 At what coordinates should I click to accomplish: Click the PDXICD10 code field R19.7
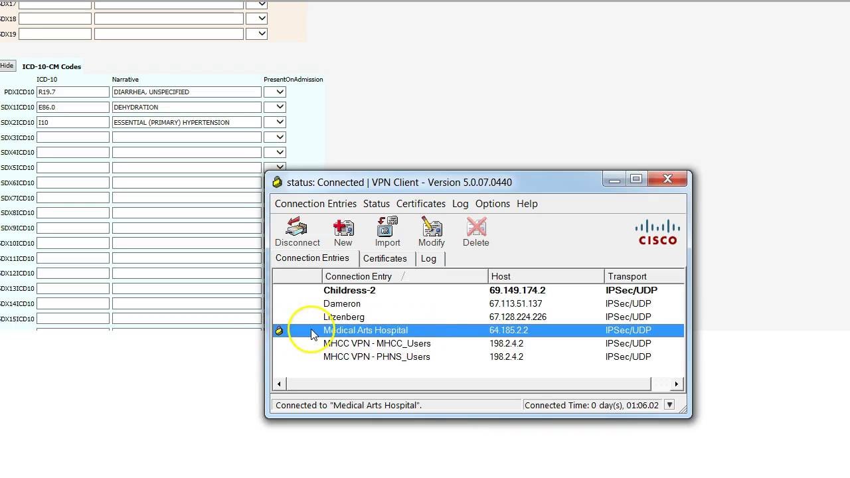(x=72, y=92)
